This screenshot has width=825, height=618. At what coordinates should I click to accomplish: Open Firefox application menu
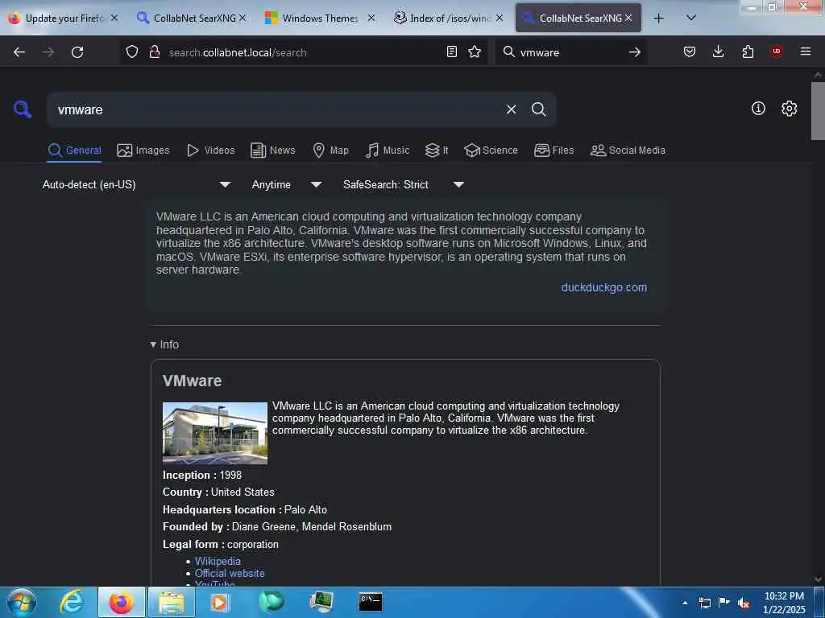(805, 51)
